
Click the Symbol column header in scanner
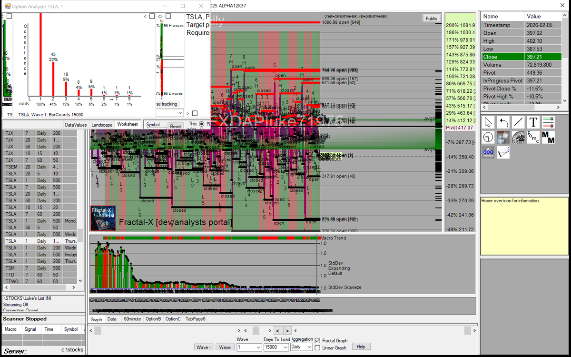pos(71,329)
